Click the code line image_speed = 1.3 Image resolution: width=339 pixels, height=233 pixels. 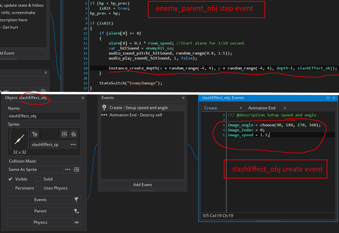point(248,135)
